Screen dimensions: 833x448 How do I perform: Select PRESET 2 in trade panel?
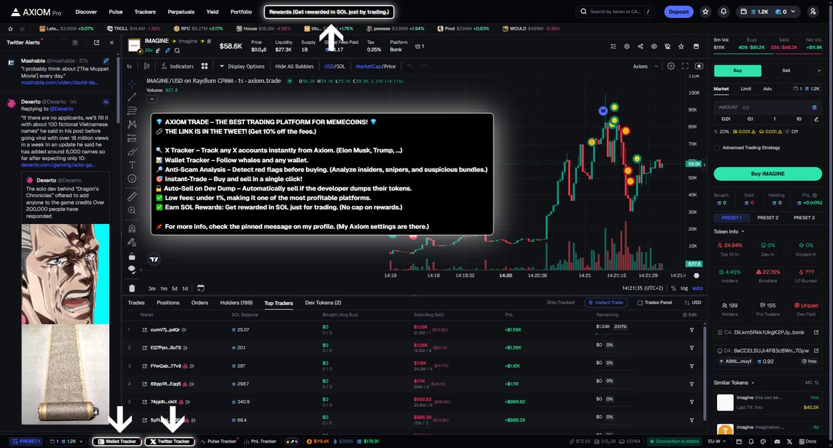tap(768, 218)
